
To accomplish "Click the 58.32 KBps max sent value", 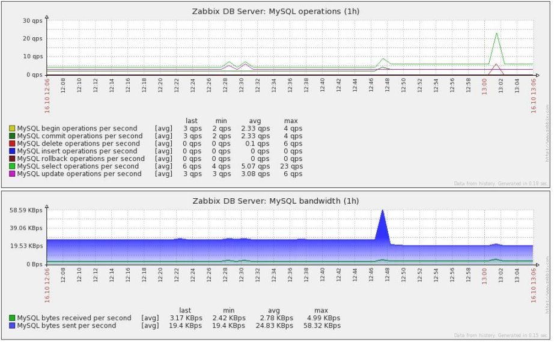I will (x=322, y=326).
